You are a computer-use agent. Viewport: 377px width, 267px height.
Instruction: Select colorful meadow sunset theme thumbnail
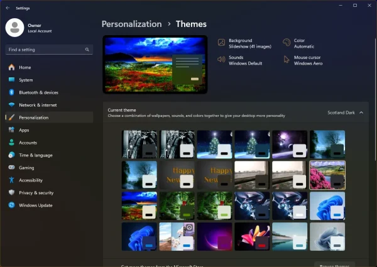point(139,206)
